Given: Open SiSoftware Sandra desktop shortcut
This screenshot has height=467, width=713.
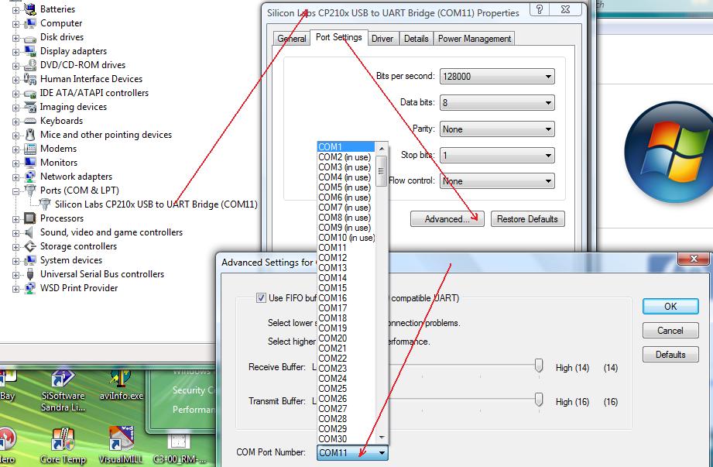Looking at the screenshot, I should (62, 379).
